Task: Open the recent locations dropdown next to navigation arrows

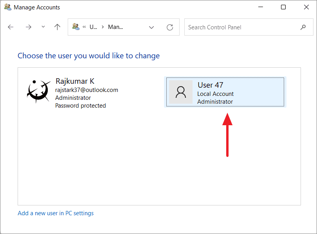Action: point(43,27)
